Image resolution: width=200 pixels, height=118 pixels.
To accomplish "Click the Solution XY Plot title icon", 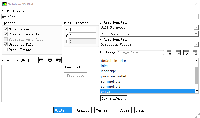I will tap(5, 4).
